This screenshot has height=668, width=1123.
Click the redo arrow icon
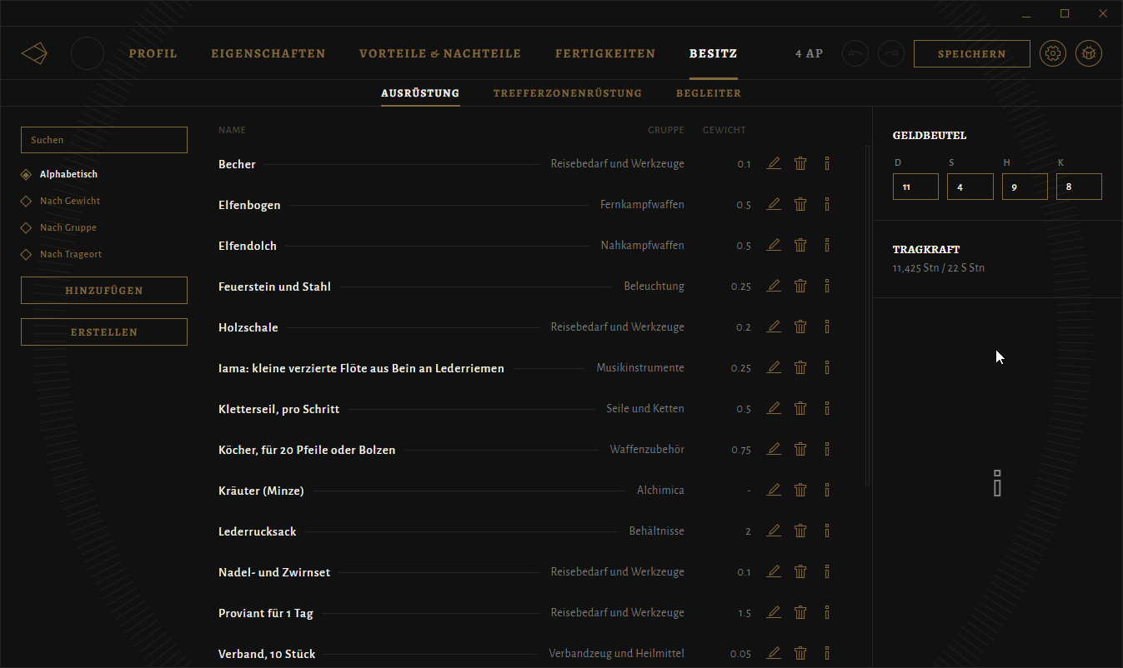(x=892, y=53)
